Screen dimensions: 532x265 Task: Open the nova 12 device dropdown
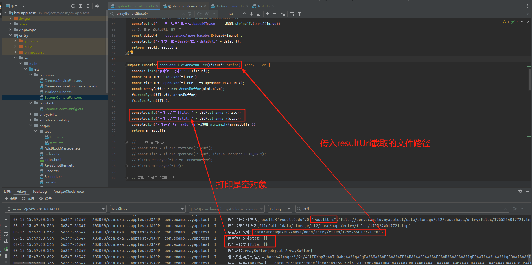click(55, 209)
